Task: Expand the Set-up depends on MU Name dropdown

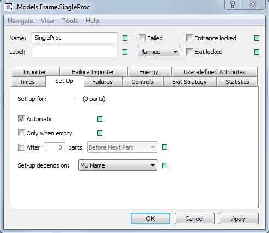Action: [118, 165]
